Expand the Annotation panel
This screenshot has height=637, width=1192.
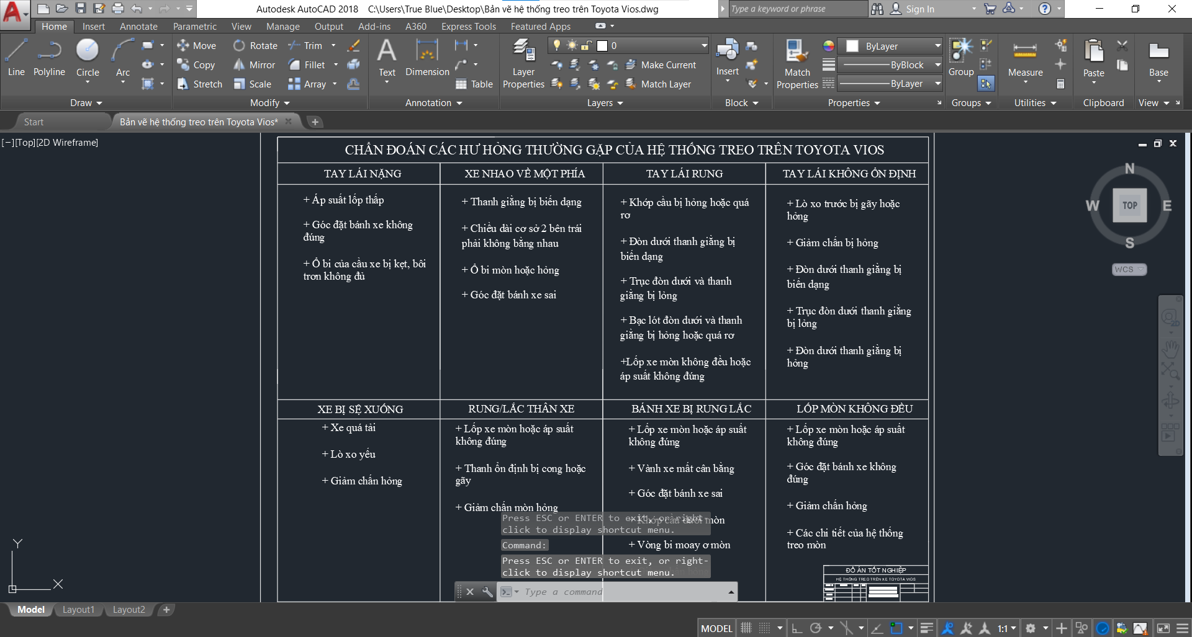click(x=434, y=103)
